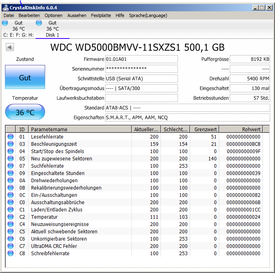Image resolution: width=275 pixels, height=273 pixels.
Task: Click the raw value 000000000BC8
Action: tap(243, 144)
